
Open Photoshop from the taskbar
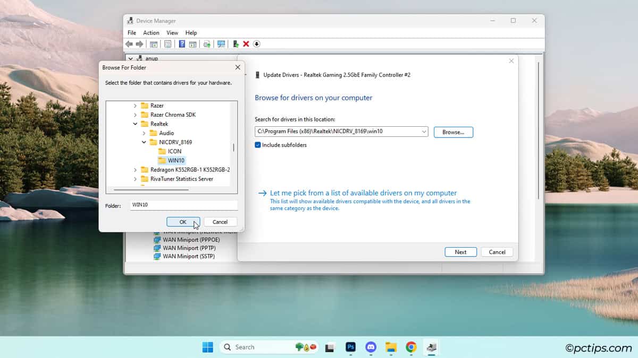coord(350,347)
